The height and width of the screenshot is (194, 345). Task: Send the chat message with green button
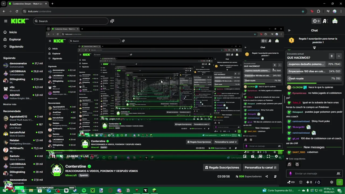340,182
